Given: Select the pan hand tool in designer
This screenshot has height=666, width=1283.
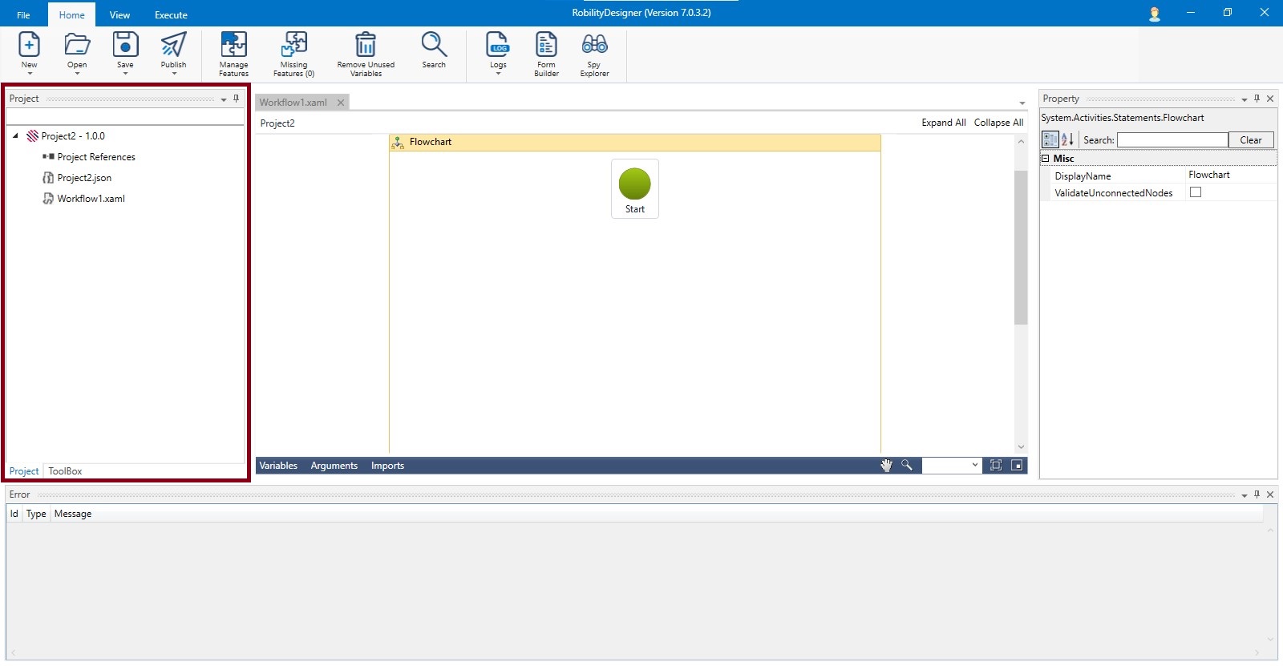Looking at the screenshot, I should click(886, 466).
